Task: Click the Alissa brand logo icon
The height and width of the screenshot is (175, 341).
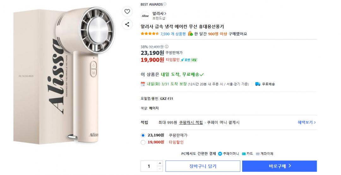Action: tap(145, 16)
